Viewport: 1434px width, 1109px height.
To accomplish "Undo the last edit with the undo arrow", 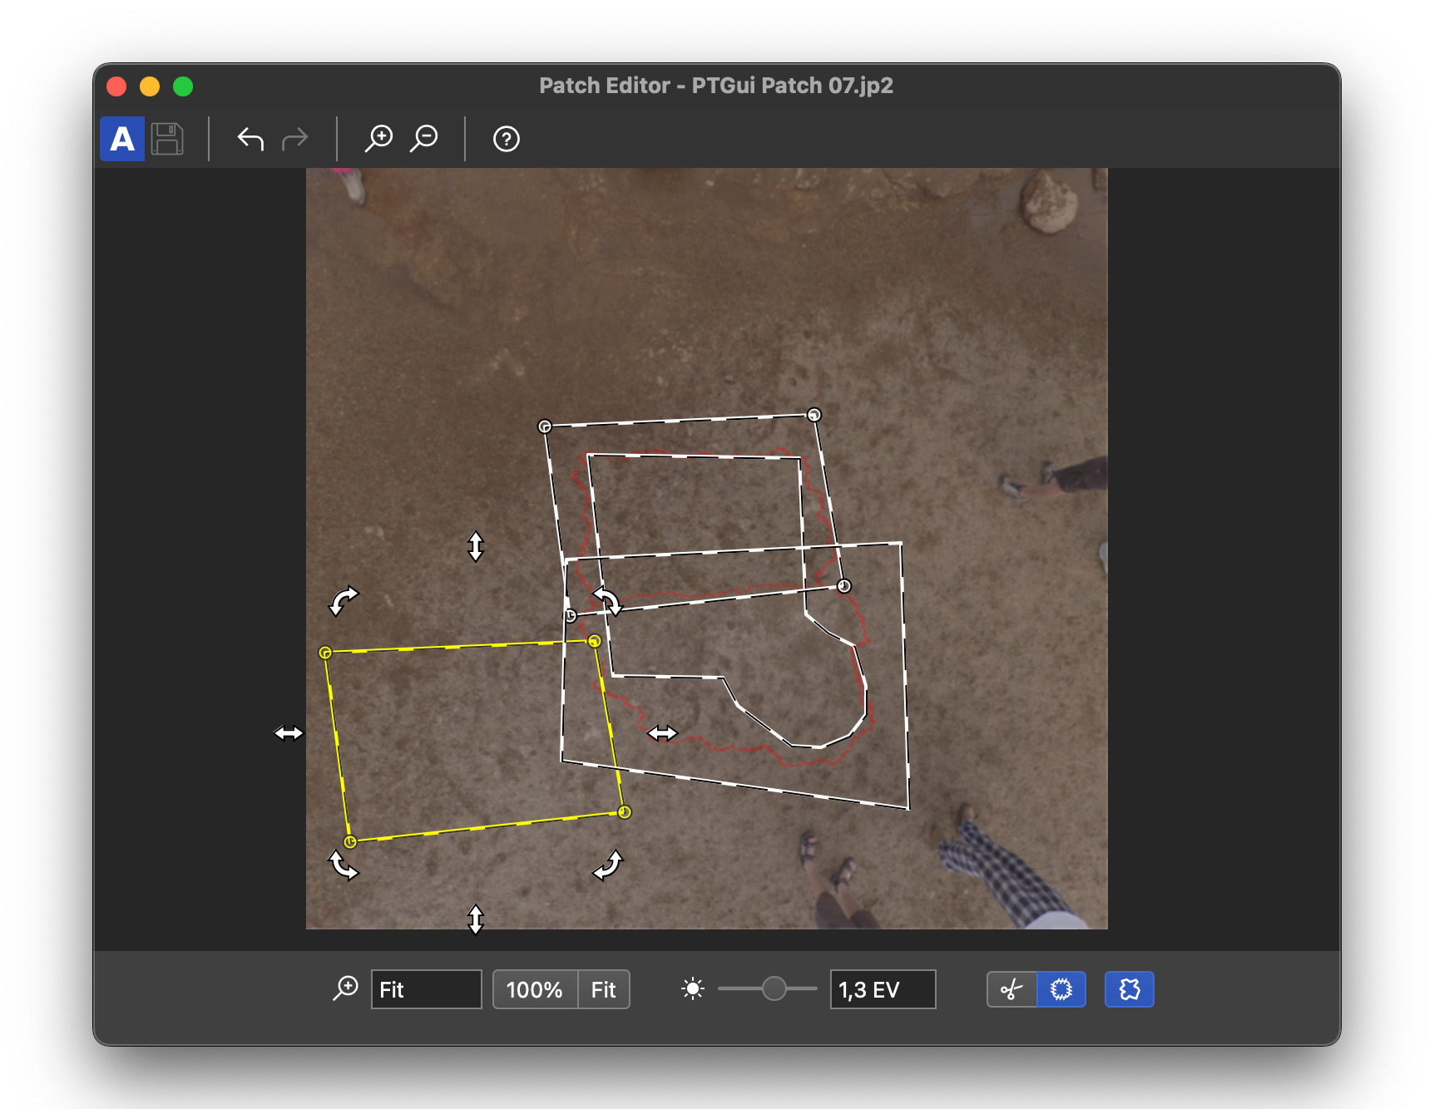I will click(250, 139).
